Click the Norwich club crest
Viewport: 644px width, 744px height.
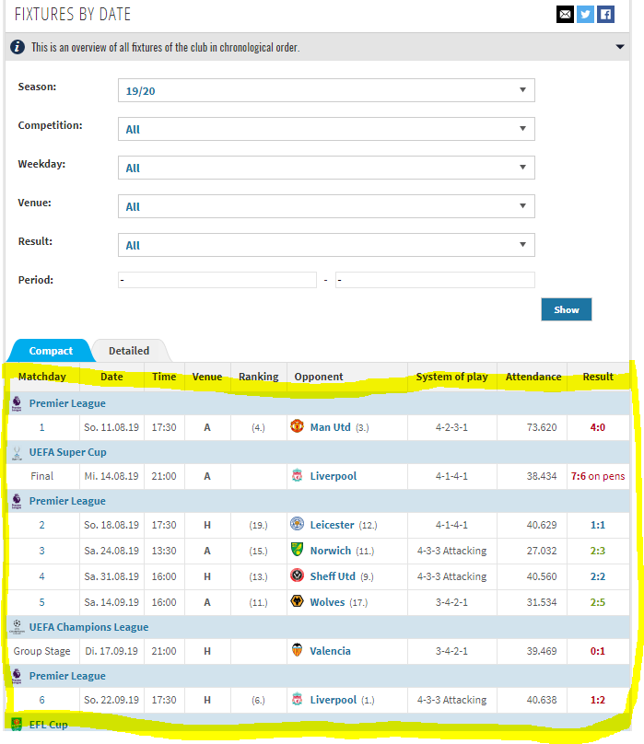[297, 549]
